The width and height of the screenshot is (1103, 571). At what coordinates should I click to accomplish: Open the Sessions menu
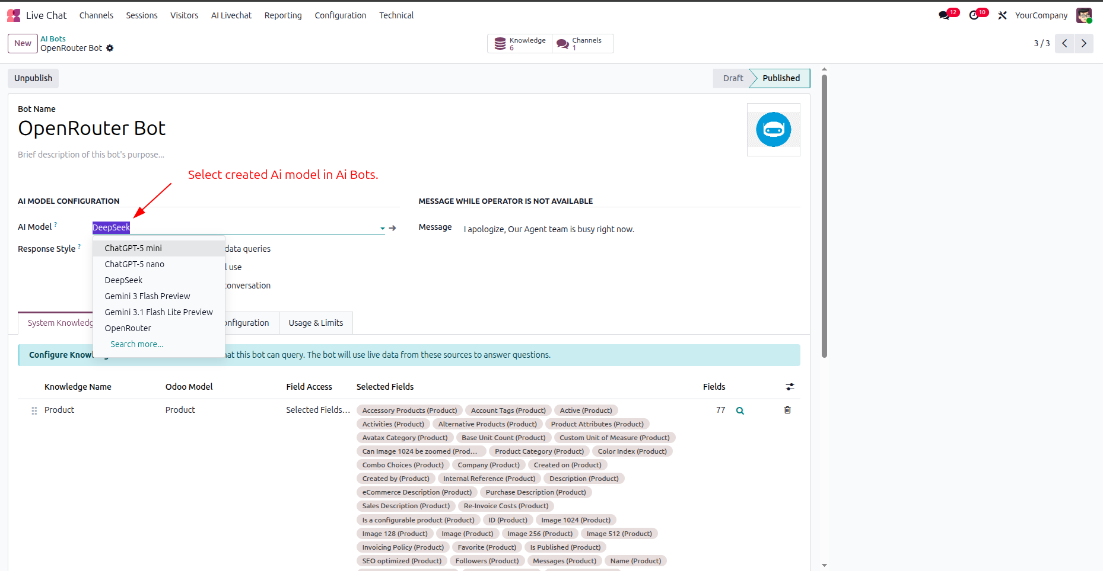(142, 15)
